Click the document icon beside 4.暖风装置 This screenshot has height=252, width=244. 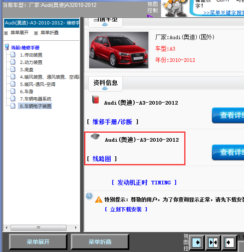click(x=13, y=77)
